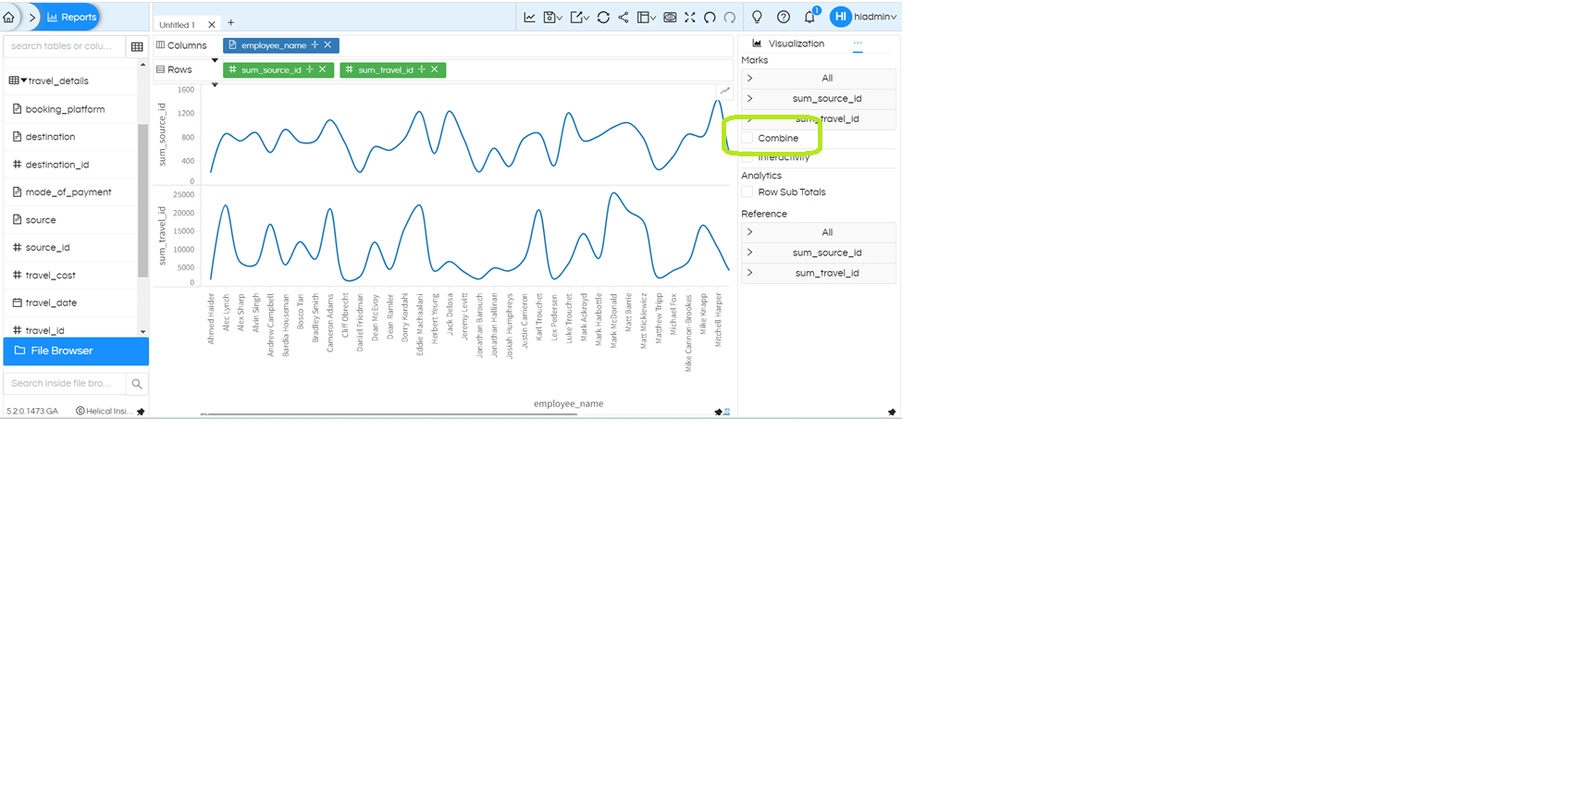Open the three-dots panel tab
Image resolution: width=1594 pixels, height=803 pixels.
(x=858, y=43)
